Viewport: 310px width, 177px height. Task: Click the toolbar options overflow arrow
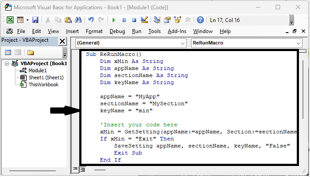(292, 20)
